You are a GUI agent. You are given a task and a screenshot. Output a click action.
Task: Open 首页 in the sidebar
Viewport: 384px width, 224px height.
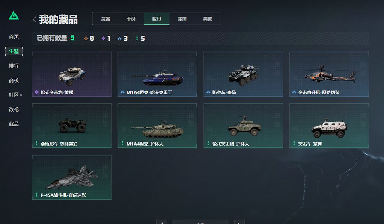[14, 37]
